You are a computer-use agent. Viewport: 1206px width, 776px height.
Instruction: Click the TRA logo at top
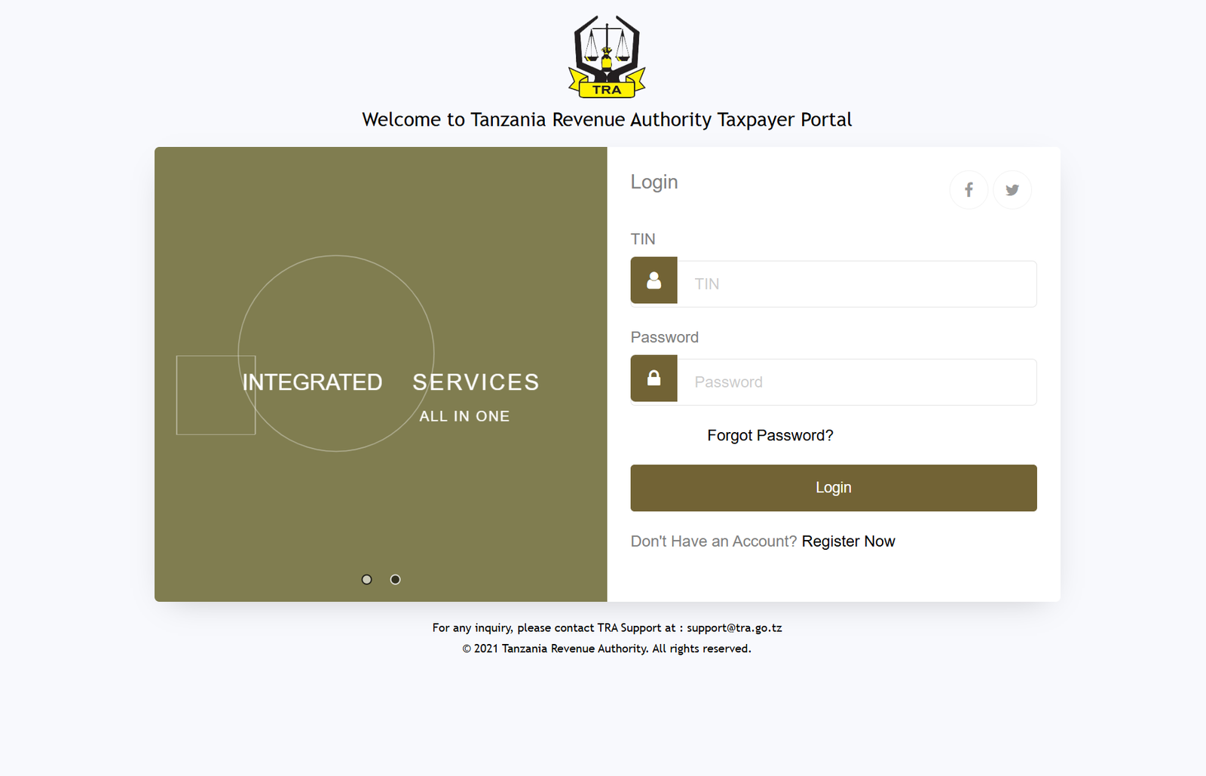607,57
